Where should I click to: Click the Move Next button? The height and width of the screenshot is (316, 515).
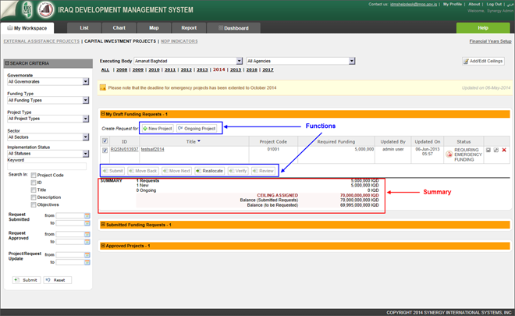[x=176, y=171]
